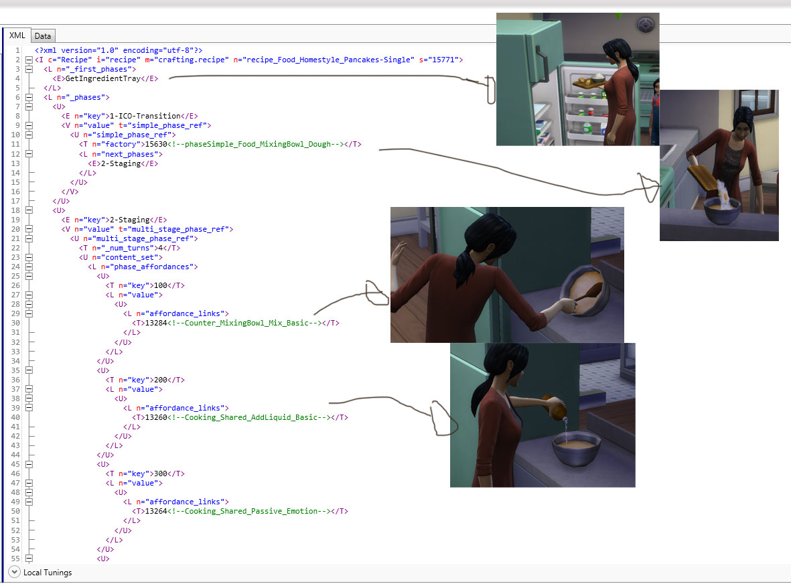Screen dimensions: 791x584
Task: Collapse the multi_stage_phase_ref value fold at line 20
Action: click(x=29, y=229)
